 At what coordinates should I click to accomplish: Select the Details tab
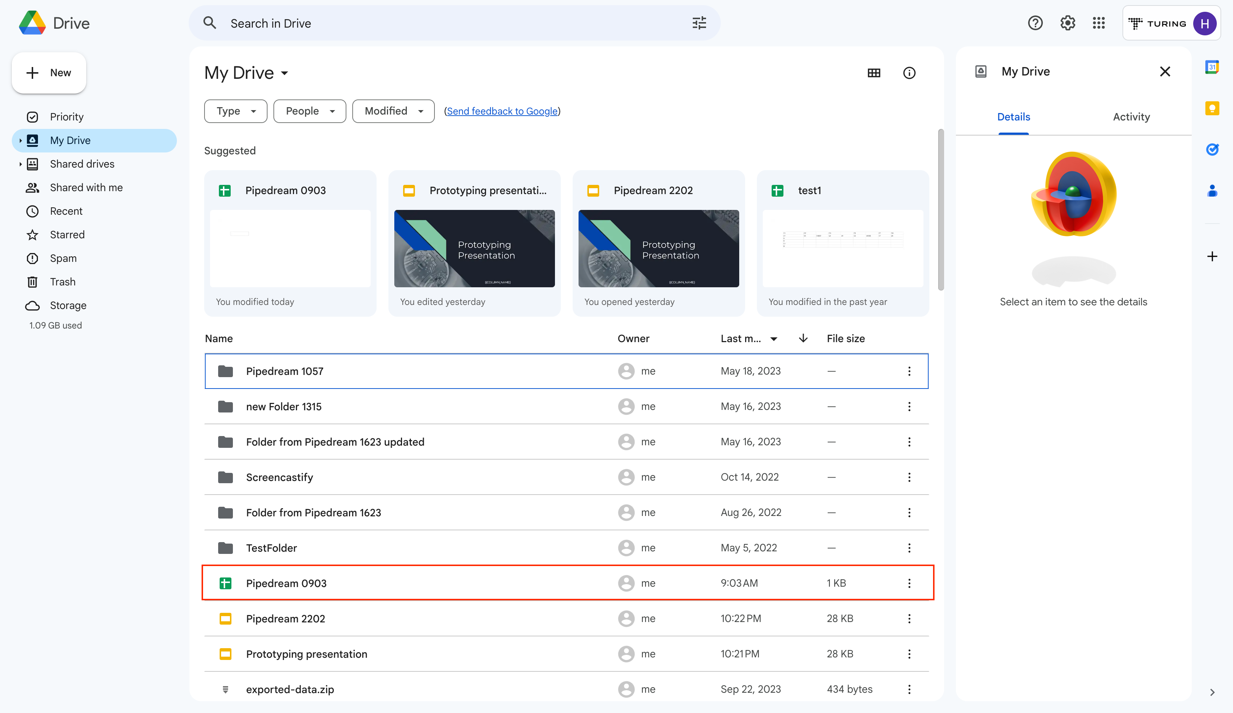(1013, 116)
